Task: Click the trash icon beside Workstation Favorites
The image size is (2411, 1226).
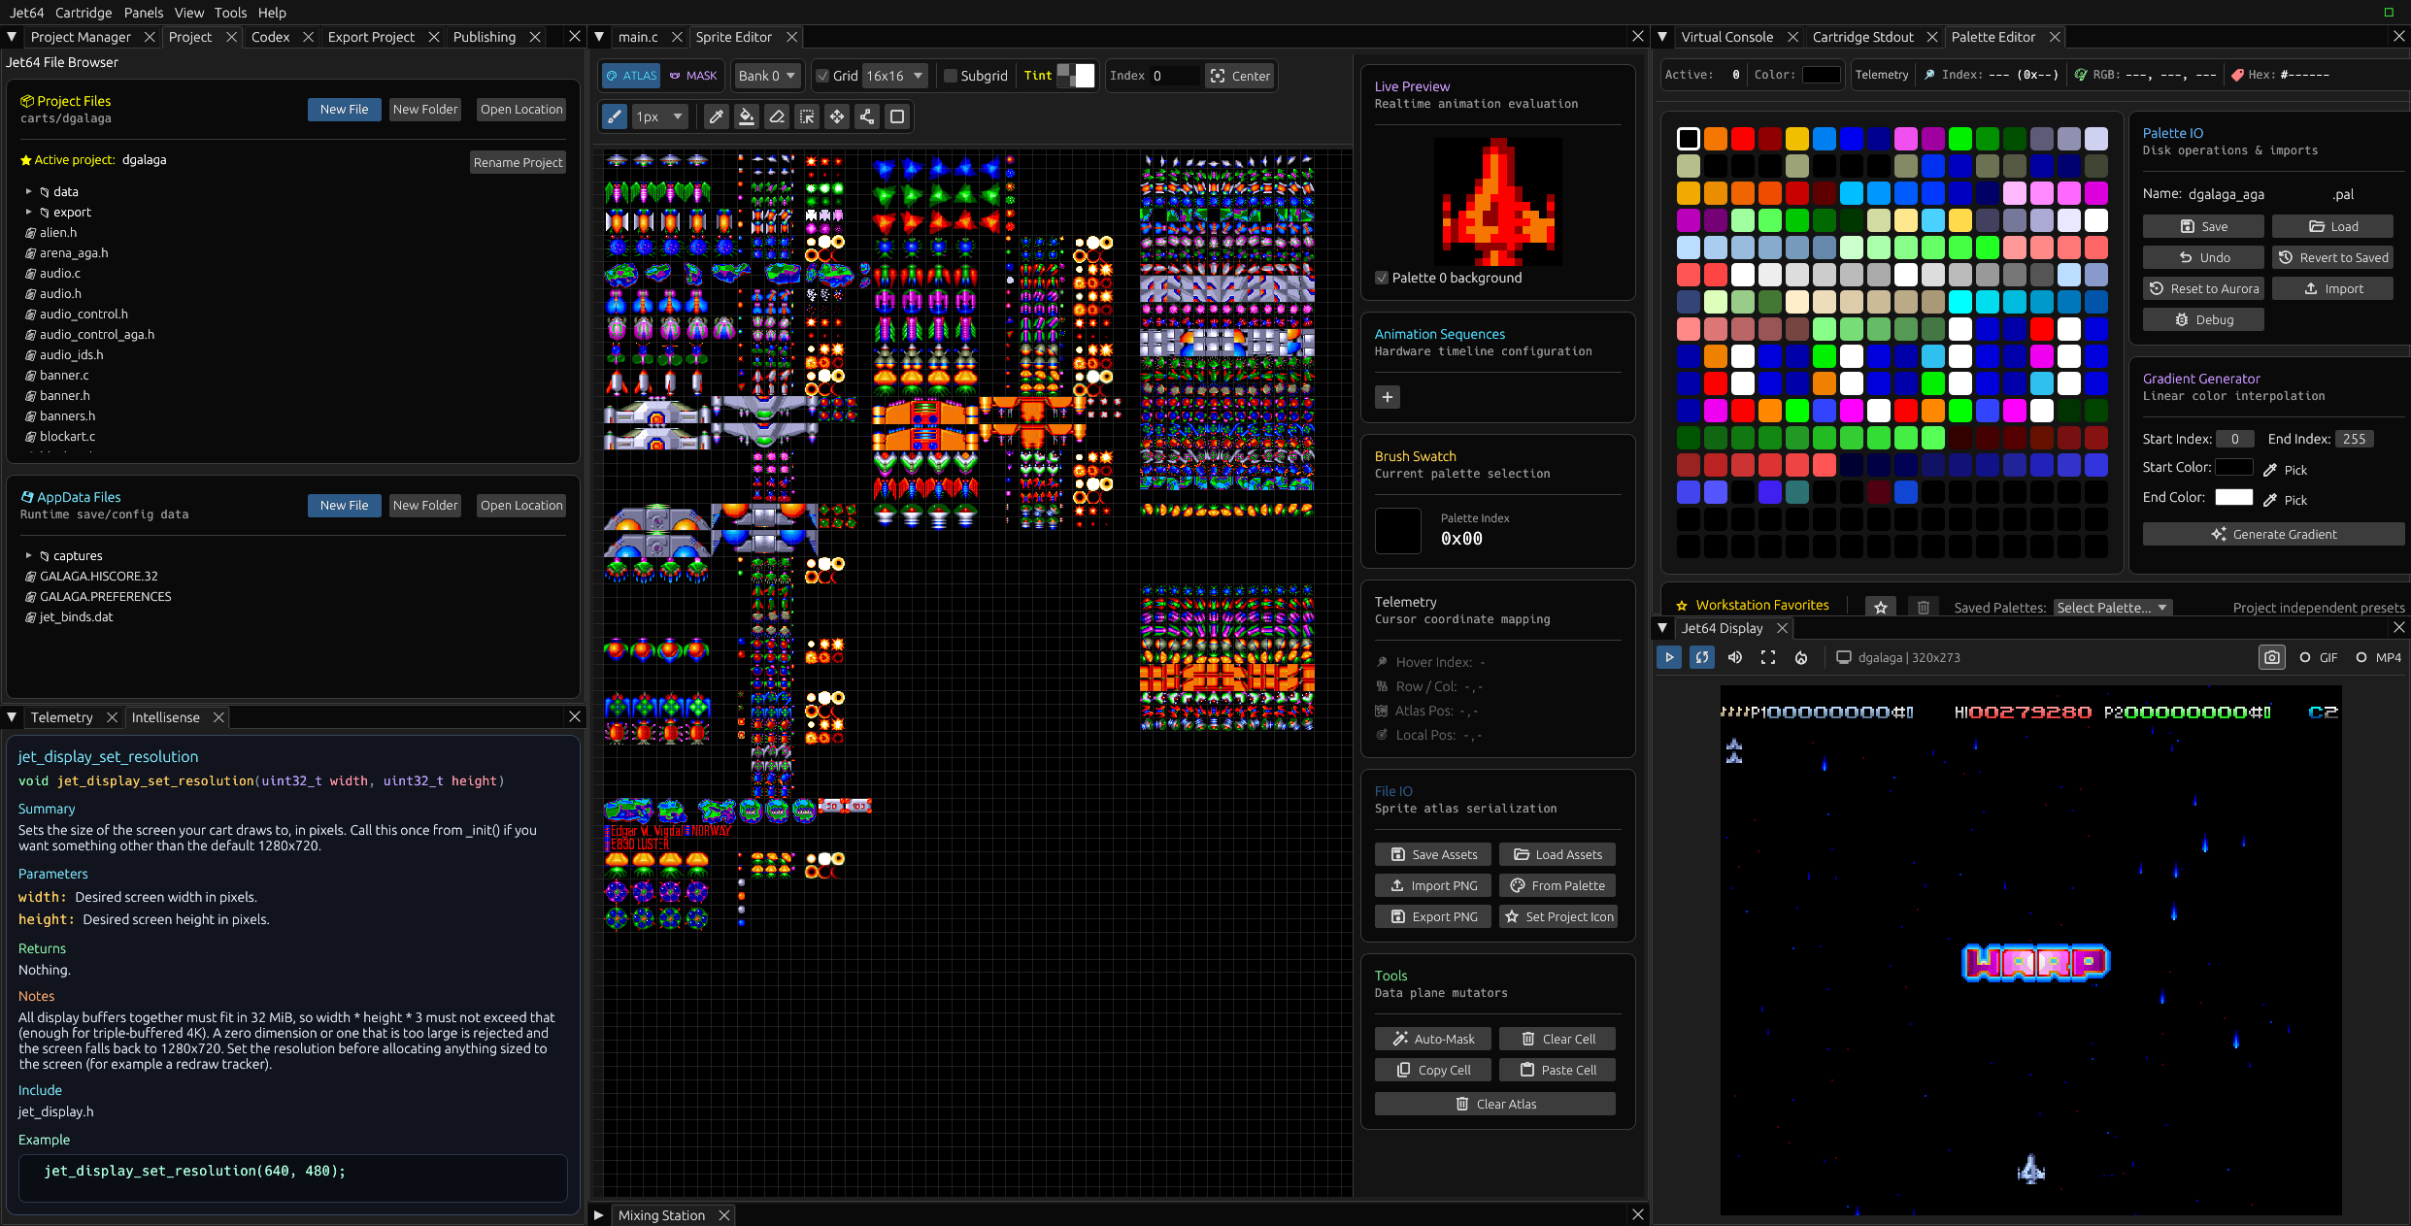Action: click(1924, 608)
